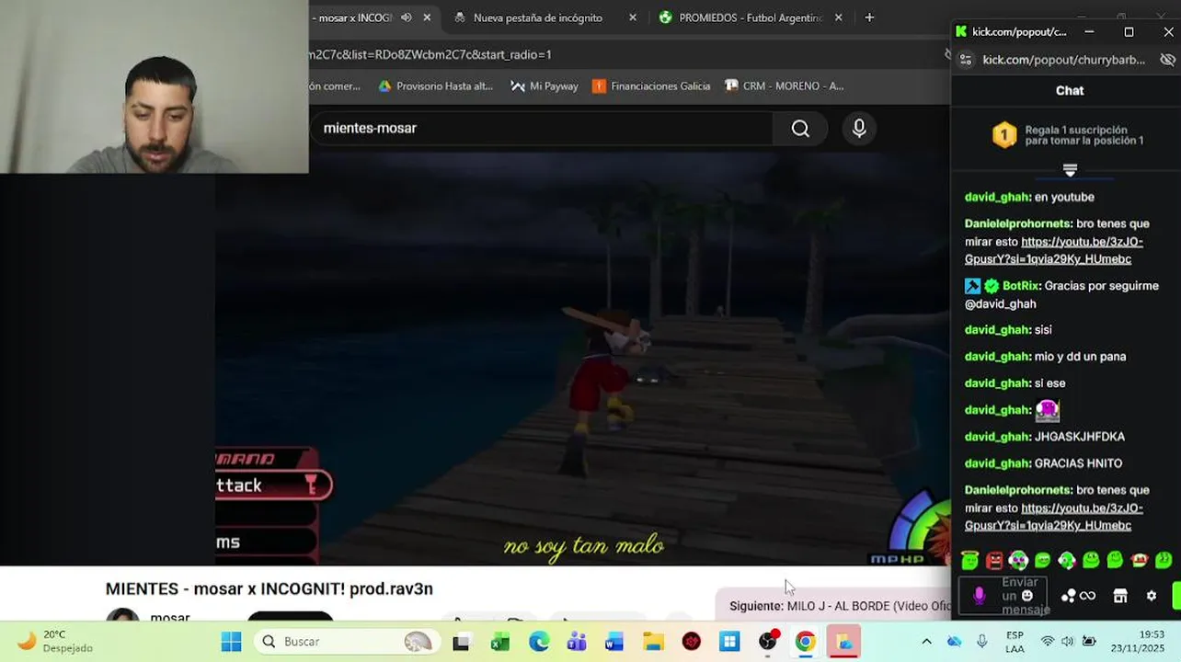1181x662 pixels.
Task: Open Excel from the taskbar
Action: coord(499,642)
